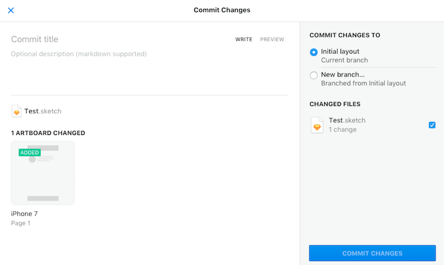Close the Commit Changes dialog with X

coord(11,10)
